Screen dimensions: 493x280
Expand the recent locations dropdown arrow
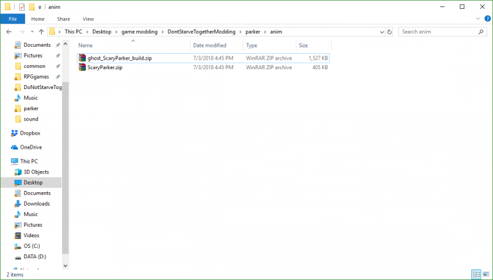[32, 31]
